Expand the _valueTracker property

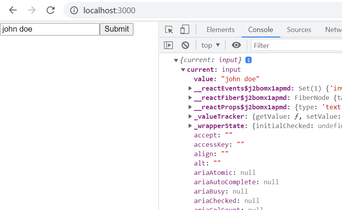[x=190, y=116]
